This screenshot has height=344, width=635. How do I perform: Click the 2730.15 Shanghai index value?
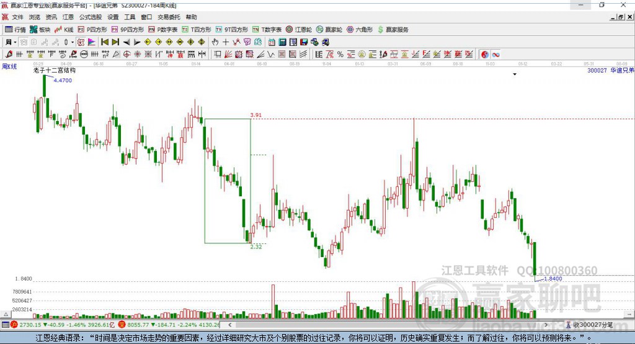click(30, 325)
